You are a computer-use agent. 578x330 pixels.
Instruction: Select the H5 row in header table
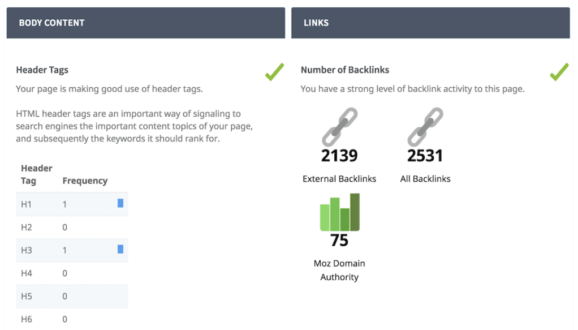(x=72, y=297)
